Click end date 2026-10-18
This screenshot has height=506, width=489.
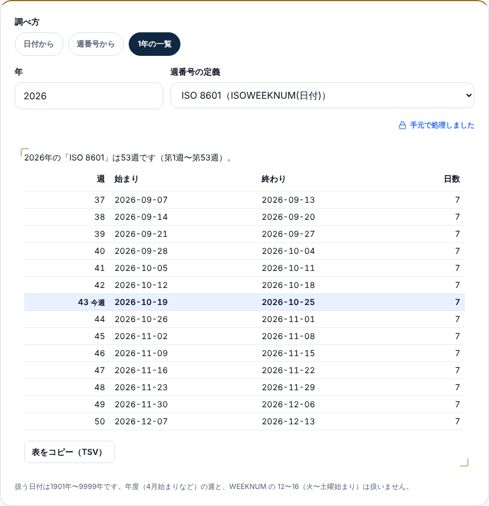click(288, 285)
